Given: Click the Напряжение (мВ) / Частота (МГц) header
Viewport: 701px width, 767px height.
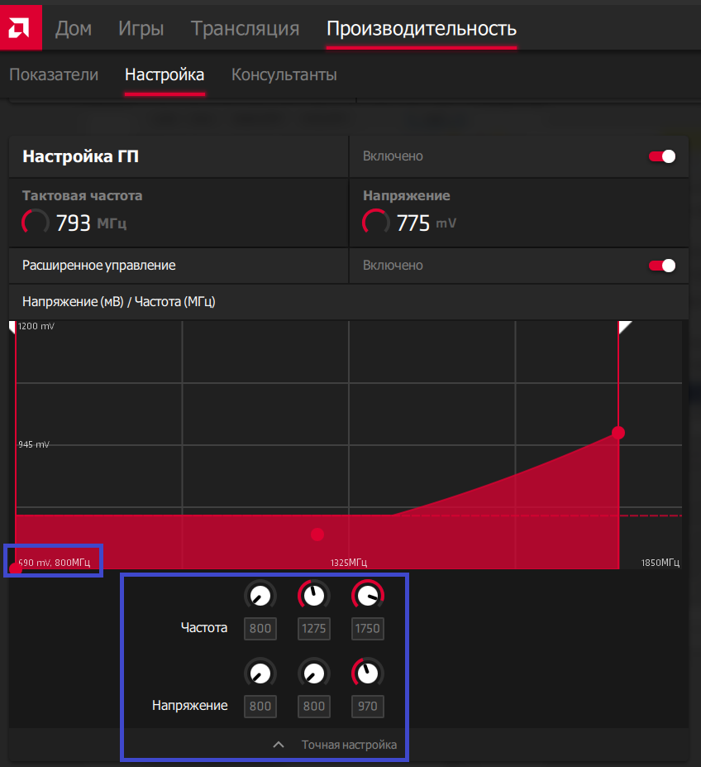Looking at the screenshot, I should tap(119, 302).
